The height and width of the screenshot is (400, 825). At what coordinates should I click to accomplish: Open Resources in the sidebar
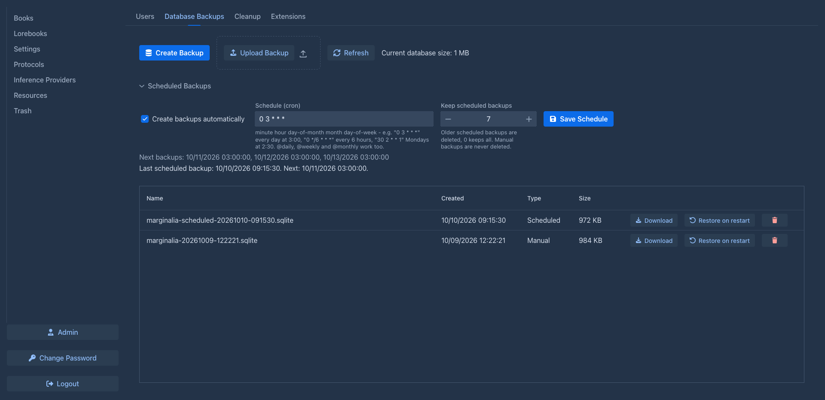(x=31, y=95)
